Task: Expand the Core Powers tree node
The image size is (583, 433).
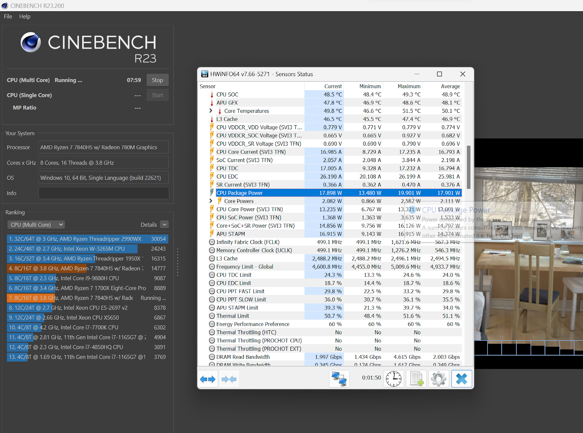Action: click(x=211, y=201)
